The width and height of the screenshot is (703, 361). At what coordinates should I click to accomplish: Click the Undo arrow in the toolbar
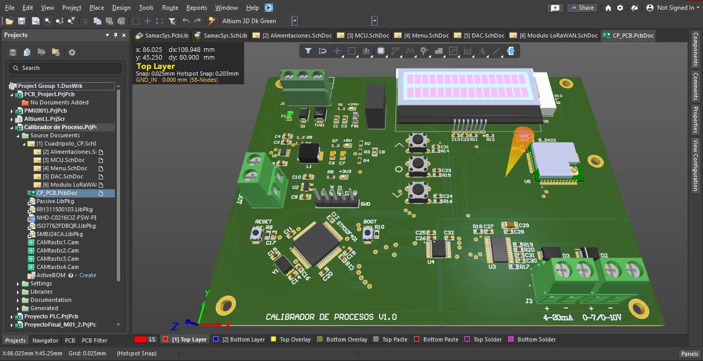tap(186, 21)
